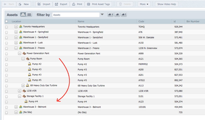205x120 pixels.
Task: Check the Storage Facility 1 row checkbox
Action: (6, 96)
